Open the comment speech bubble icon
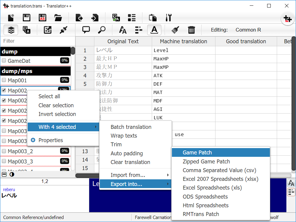This screenshot has height=222, width=296. [86, 30]
